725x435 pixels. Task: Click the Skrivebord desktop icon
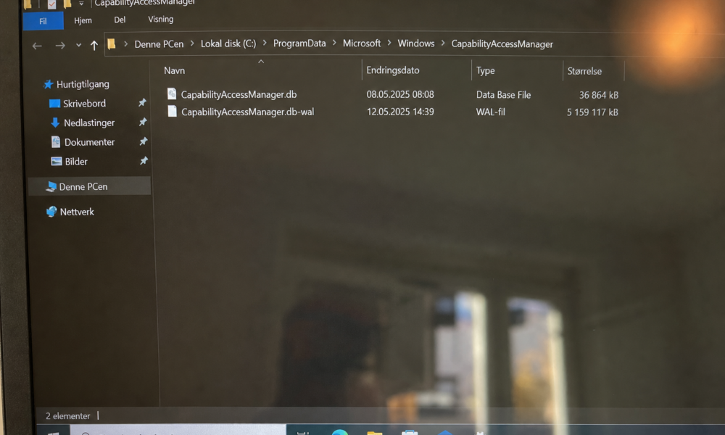54,104
